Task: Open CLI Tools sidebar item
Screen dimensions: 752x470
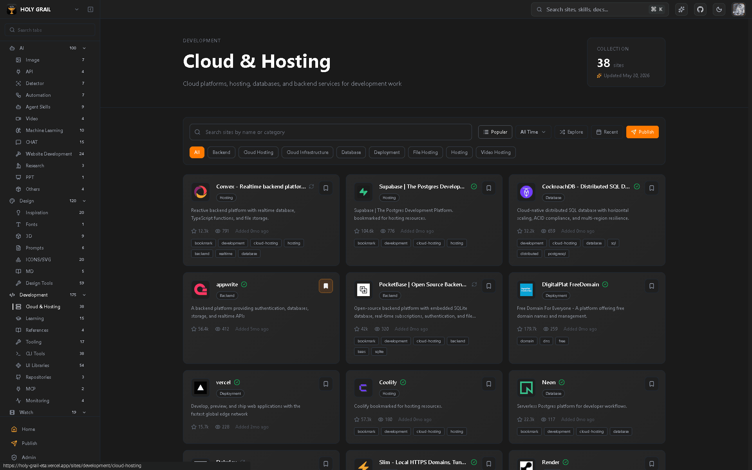Action: (50, 354)
